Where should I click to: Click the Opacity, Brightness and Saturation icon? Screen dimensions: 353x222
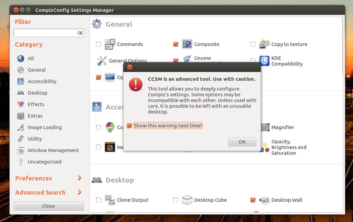tap(265, 147)
